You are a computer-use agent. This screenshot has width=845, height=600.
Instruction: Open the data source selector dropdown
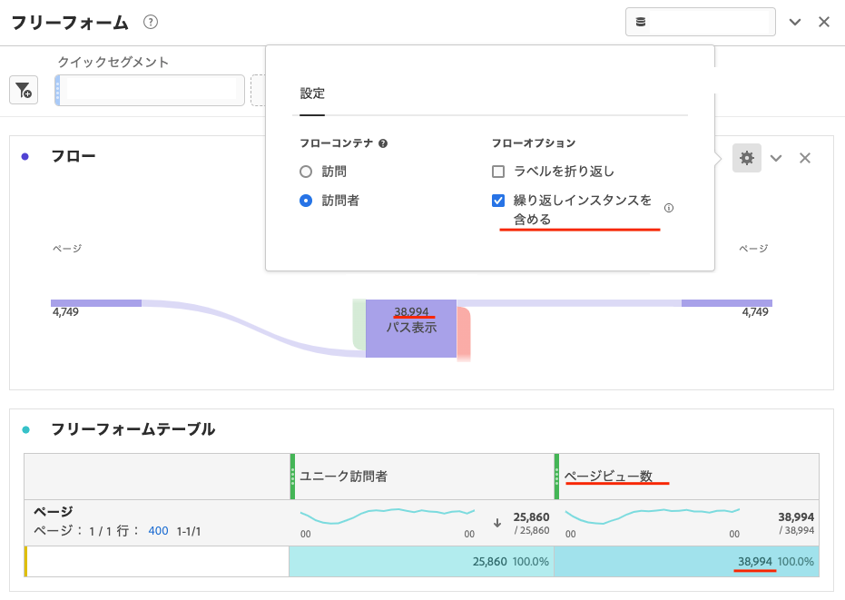(700, 22)
